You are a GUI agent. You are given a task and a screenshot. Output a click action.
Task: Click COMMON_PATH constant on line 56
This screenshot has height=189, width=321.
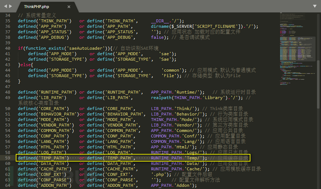click(165, 142)
